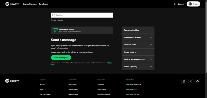Viewport: 207px width, 98px height.
Task: Click the search magnifier icon
Action: pos(54,15)
